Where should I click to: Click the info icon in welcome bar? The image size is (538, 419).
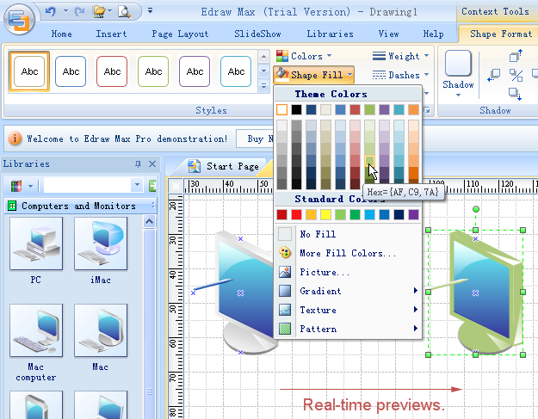pos(15,139)
